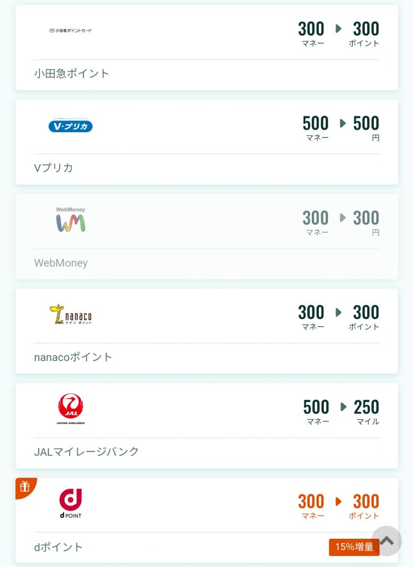Tap the greyed WebMoney 300 yen rate
This screenshot has height=567, width=413.
tap(341, 223)
